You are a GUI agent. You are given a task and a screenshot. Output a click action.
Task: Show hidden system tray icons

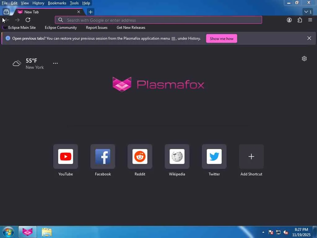[263, 232]
